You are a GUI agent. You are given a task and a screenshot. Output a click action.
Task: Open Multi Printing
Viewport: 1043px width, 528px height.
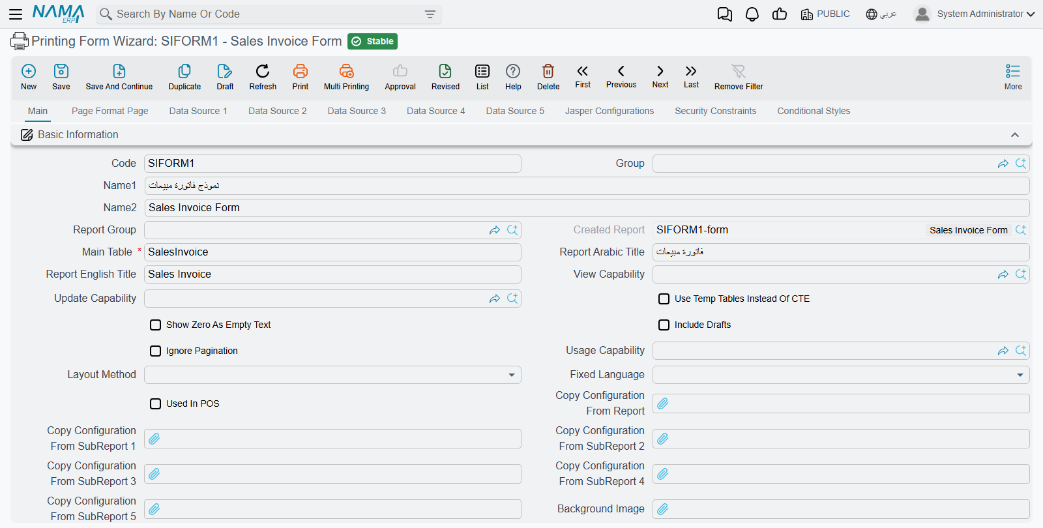346,77
